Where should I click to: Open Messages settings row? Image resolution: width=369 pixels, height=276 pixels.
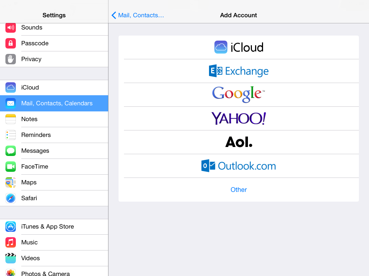point(54,151)
